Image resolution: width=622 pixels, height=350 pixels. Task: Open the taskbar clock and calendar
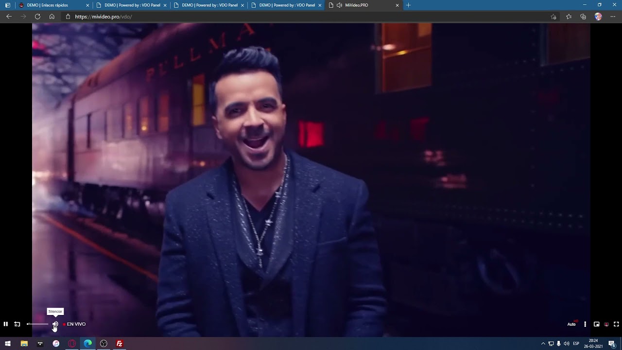click(593, 344)
